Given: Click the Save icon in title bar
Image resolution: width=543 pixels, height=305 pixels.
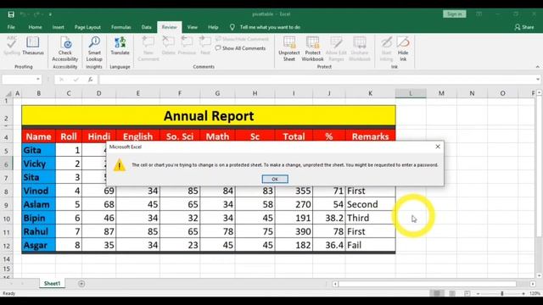Looking at the screenshot, I should click(x=11, y=14).
